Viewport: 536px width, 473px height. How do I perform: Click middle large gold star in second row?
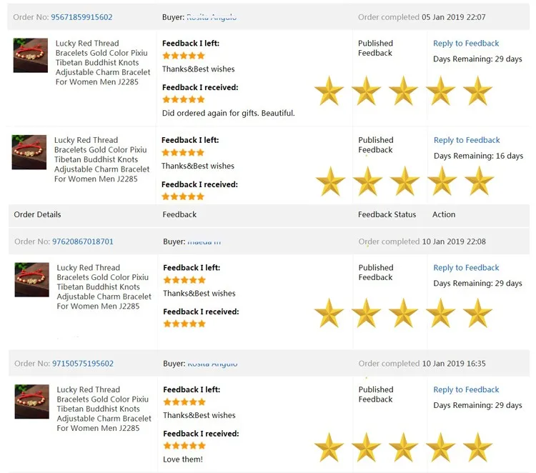click(405, 181)
